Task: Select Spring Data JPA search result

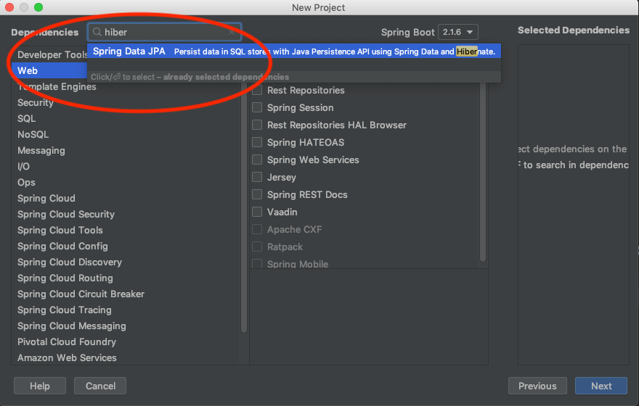Action: coord(294,51)
